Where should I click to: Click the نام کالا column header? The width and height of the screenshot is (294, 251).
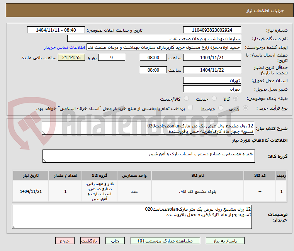coord(197,175)
